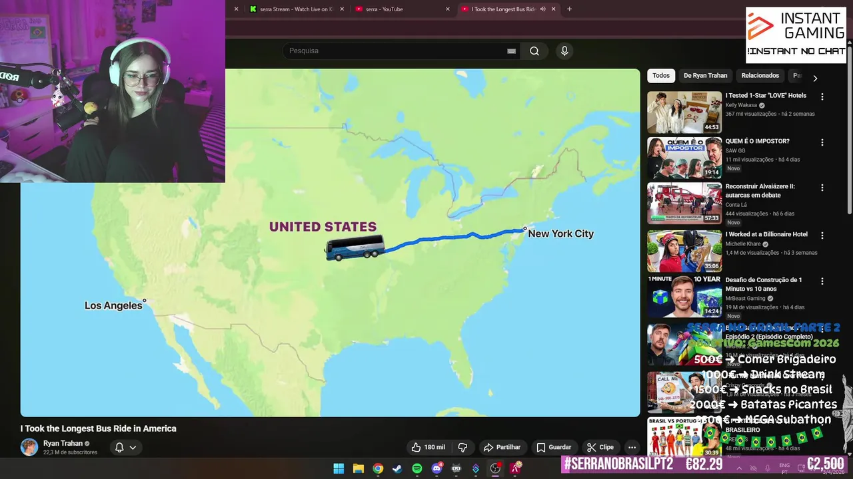Open the on-screen keyboard in search box
The image size is (853, 479).
pos(511,51)
